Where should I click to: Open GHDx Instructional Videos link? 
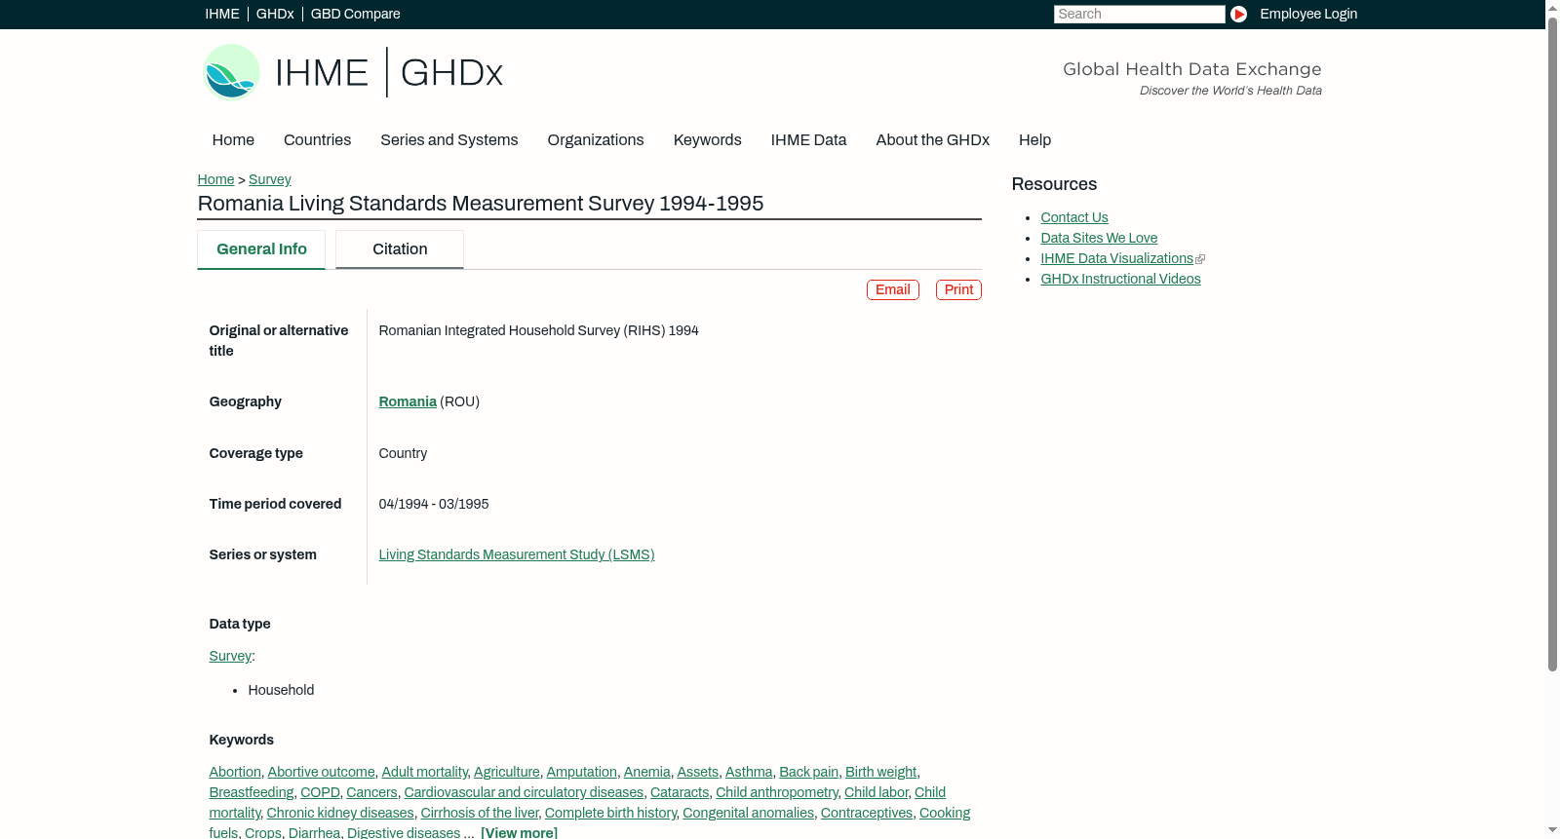pos(1120,279)
